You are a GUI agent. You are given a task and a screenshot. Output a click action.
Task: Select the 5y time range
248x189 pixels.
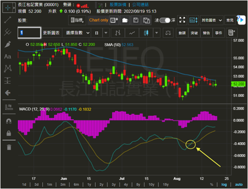coord(138,184)
